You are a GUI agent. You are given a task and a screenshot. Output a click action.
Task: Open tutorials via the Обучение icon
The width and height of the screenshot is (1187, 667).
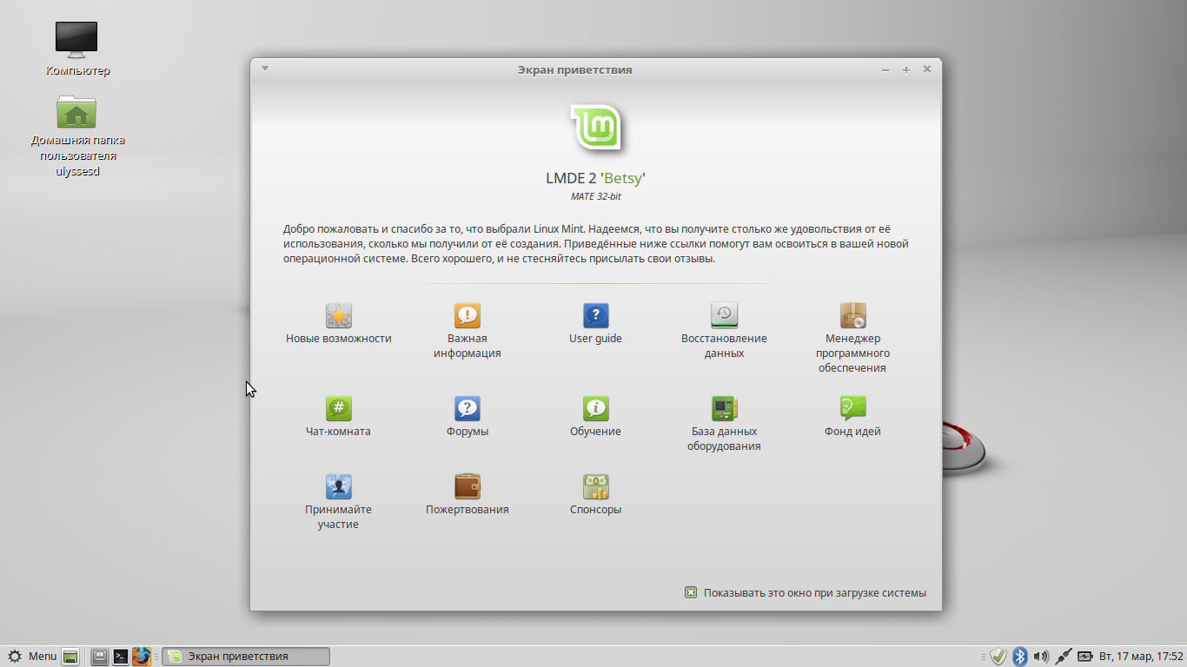click(x=595, y=410)
